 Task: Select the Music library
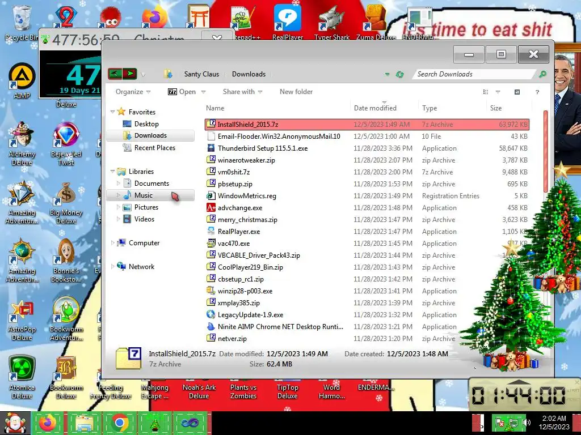pos(150,195)
